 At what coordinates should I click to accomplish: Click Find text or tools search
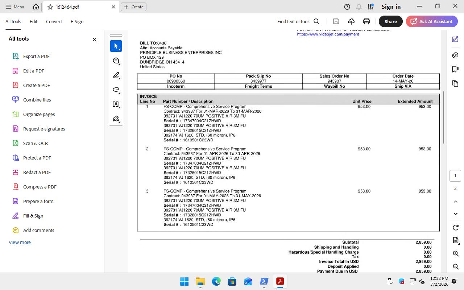[298, 21]
